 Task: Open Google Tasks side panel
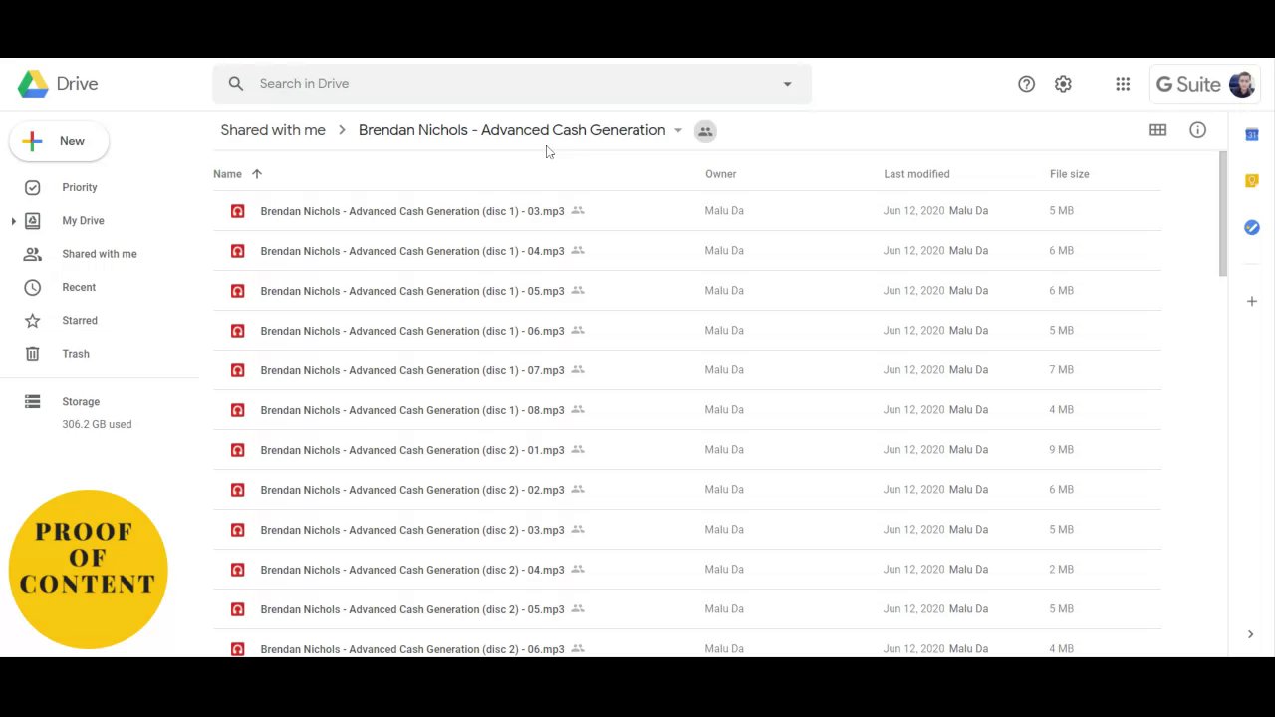coord(1252,228)
